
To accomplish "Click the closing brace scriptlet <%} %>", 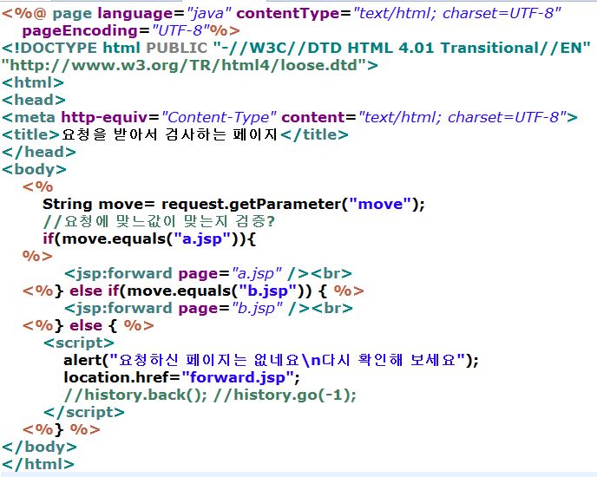I will tap(62, 429).
